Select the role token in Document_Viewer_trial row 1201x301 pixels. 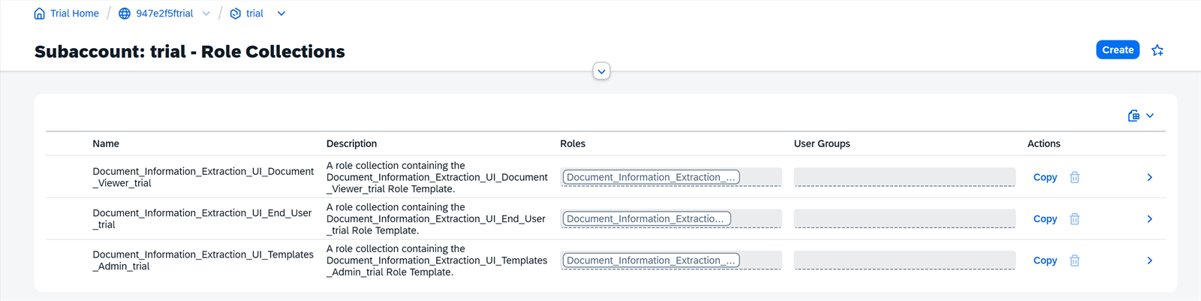point(651,177)
